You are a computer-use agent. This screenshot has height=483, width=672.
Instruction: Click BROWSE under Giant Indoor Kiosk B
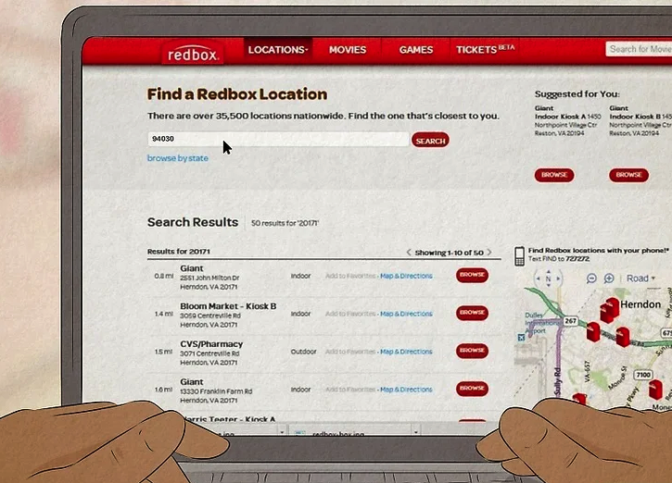click(628, 175)
